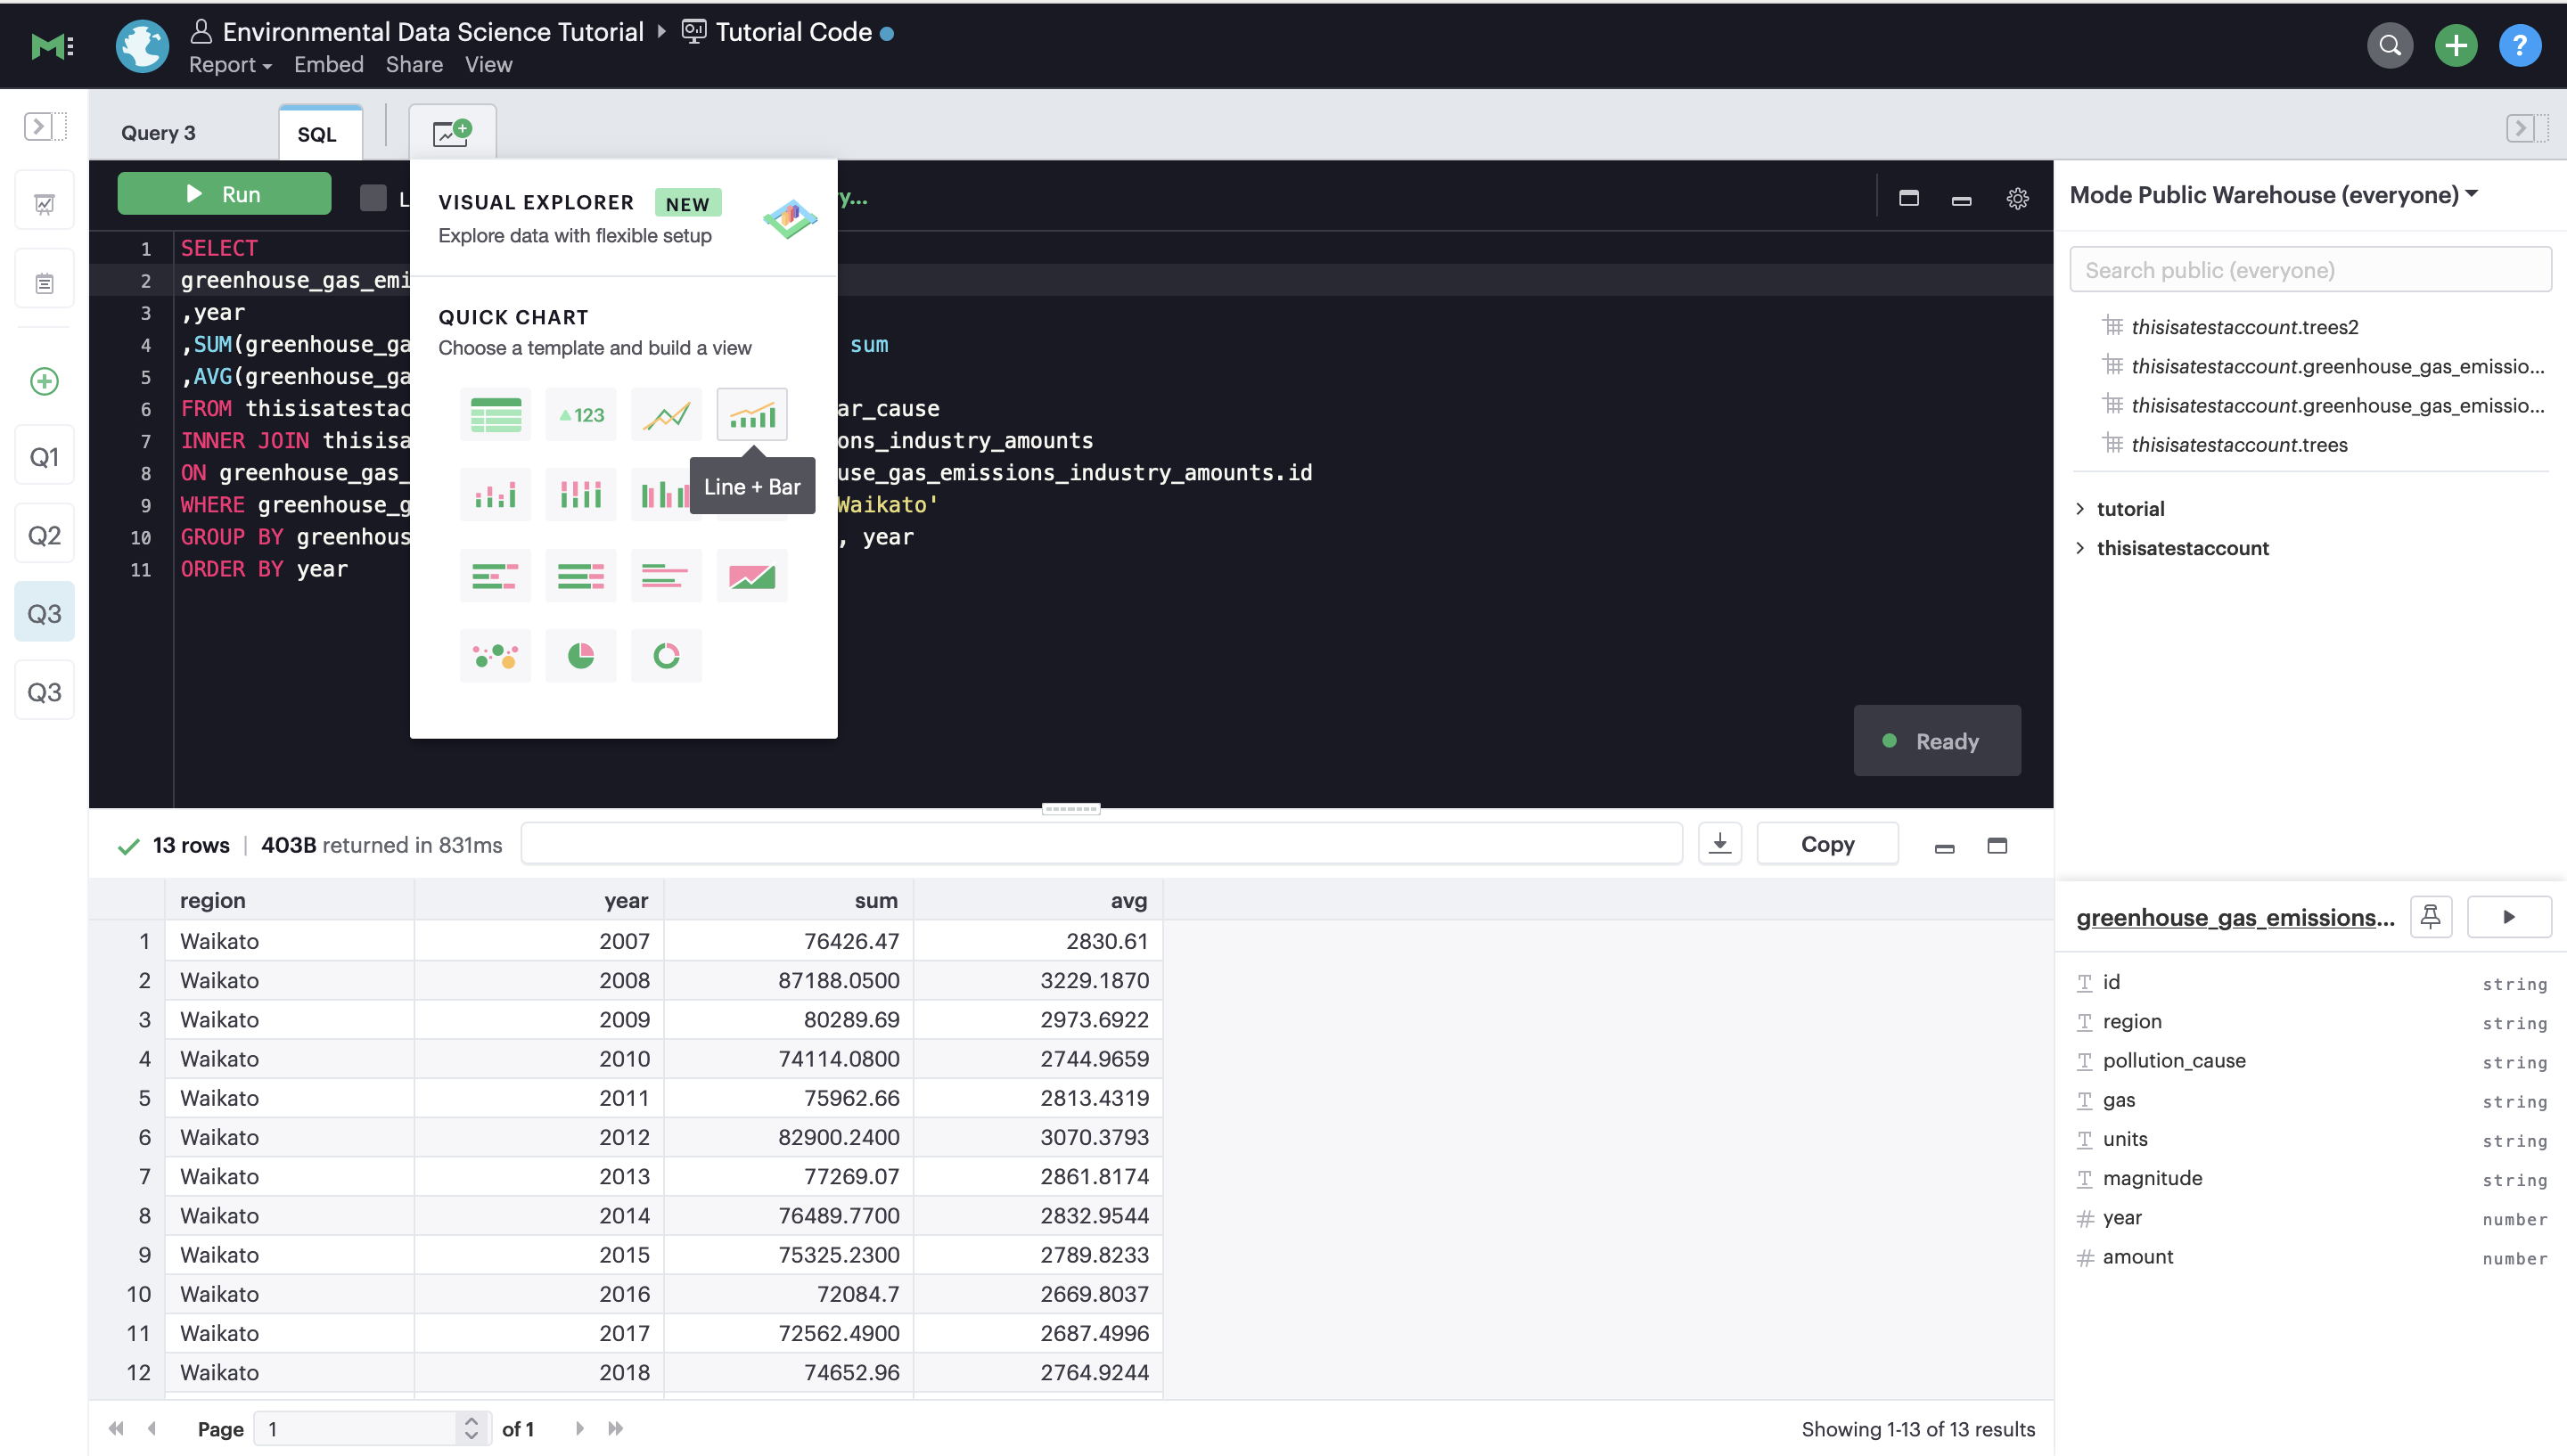Choose the 100% stacked vertical bar template
Screen dimensions: 2567x1456
[581, 494]
